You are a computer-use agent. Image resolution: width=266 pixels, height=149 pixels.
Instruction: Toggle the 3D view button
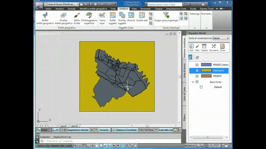tap(63, 130)
